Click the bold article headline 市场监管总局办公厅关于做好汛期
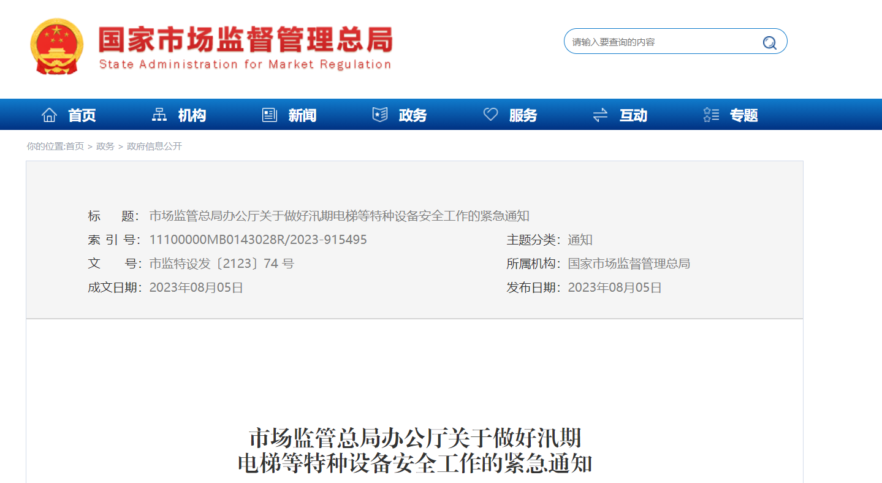The height and width of the screenshot is (483, 882). (x=415, y=438)
